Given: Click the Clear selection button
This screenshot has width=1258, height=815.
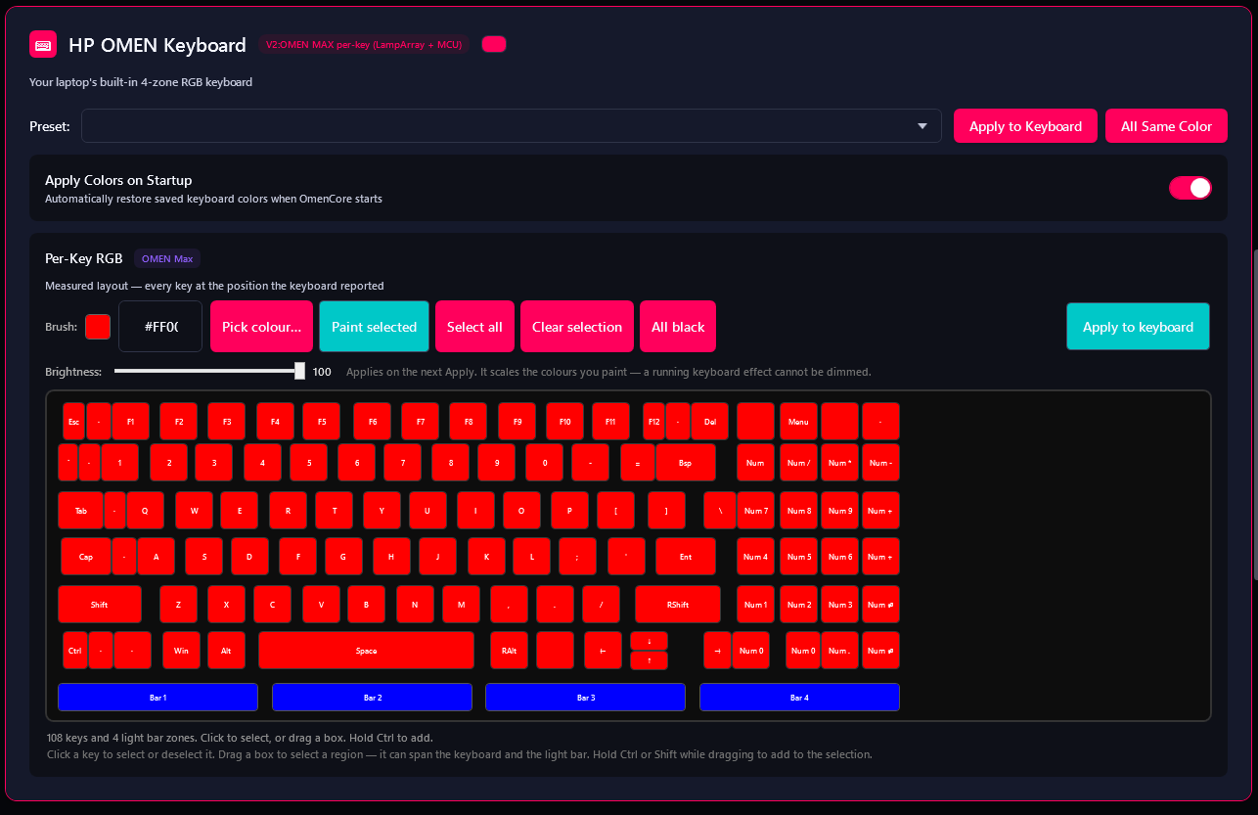Looking at the screenshot, I should pos(577,327).
